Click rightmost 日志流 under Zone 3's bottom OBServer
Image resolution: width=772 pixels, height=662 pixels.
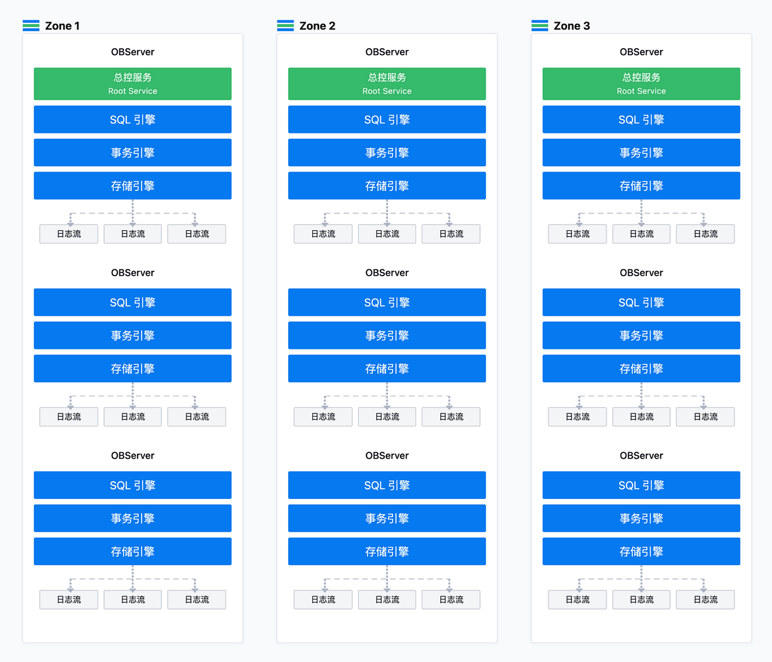[x=706, y=599]
